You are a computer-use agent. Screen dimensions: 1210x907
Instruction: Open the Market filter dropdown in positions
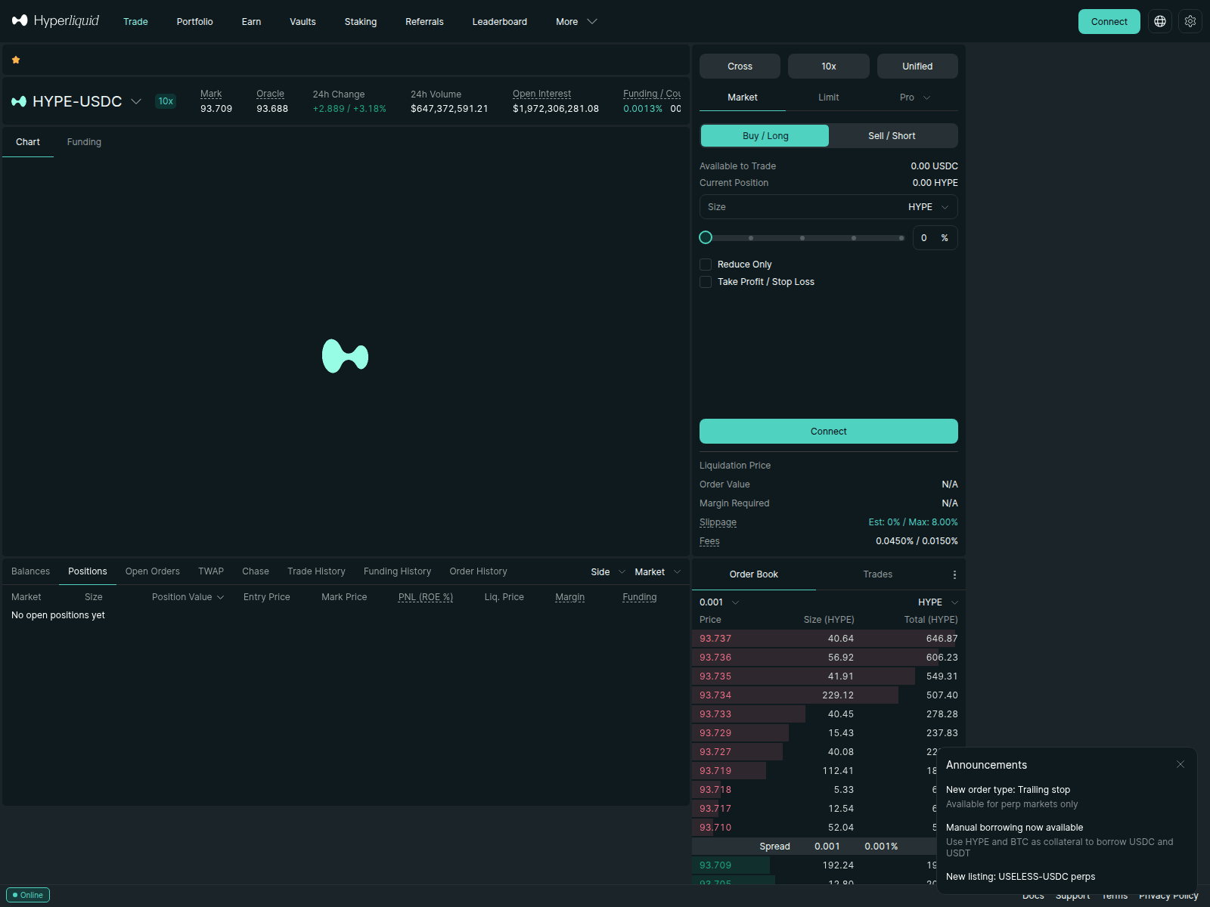657,572
